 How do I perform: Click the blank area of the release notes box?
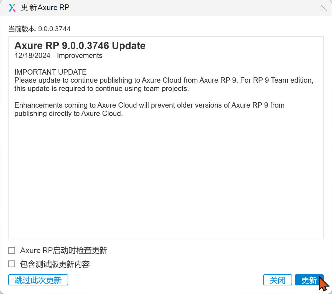coord(166,178)
